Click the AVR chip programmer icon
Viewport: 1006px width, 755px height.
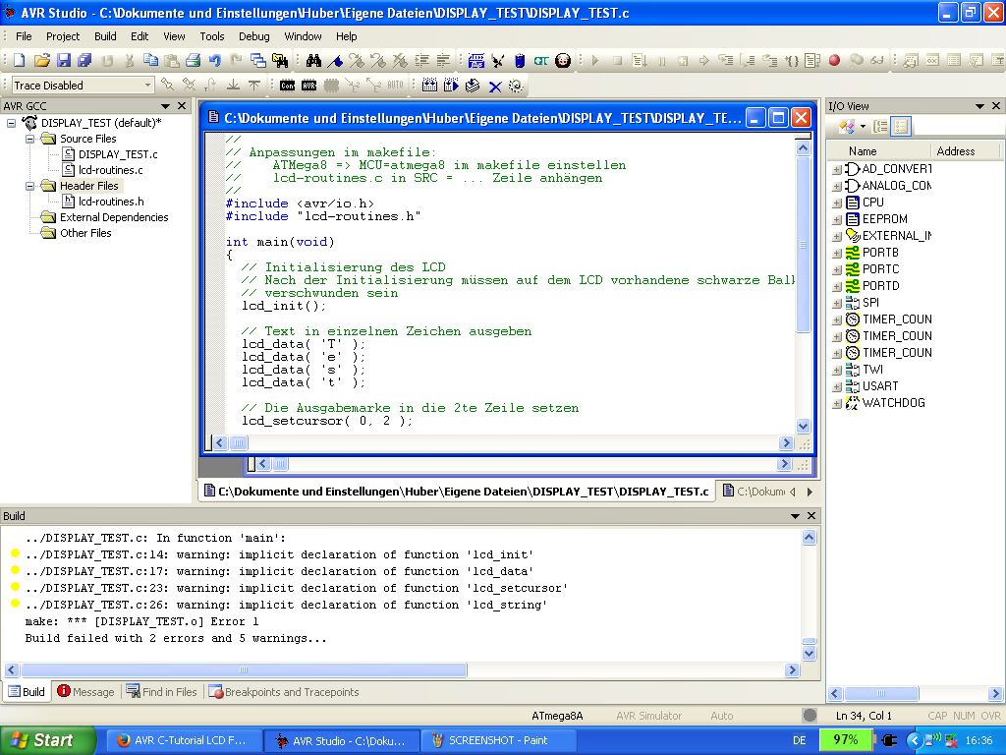pyautogui.click(x=308, y=86)
